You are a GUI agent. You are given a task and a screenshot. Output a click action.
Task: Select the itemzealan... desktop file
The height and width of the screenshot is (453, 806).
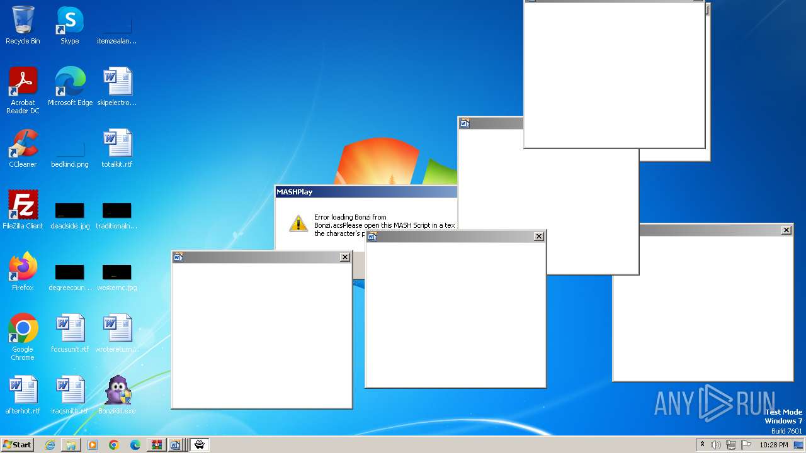(x=116, y=25)
